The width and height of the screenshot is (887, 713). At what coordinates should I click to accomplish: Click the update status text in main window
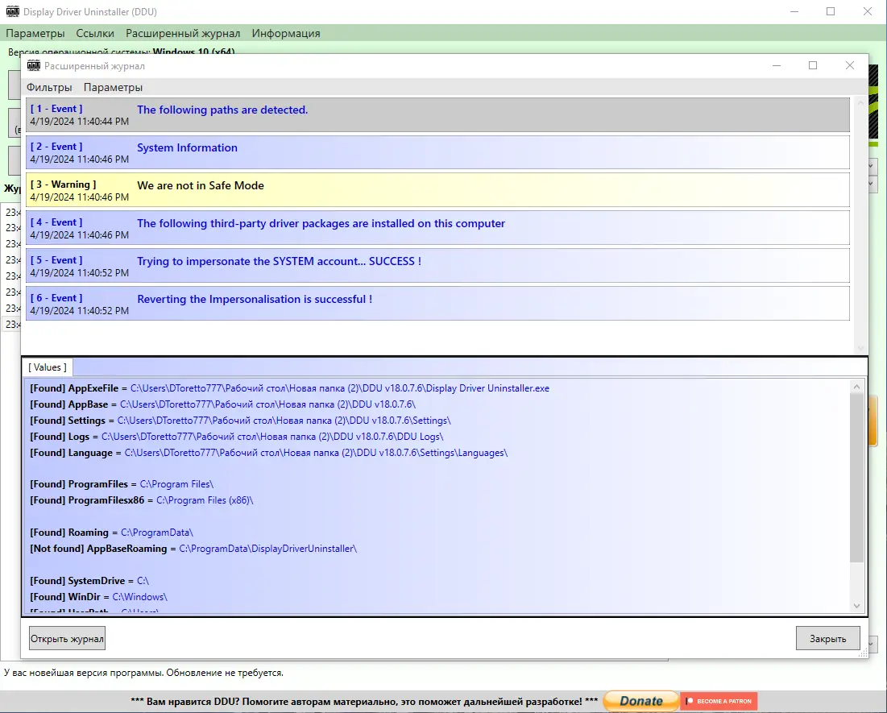[x=143, y=673]
